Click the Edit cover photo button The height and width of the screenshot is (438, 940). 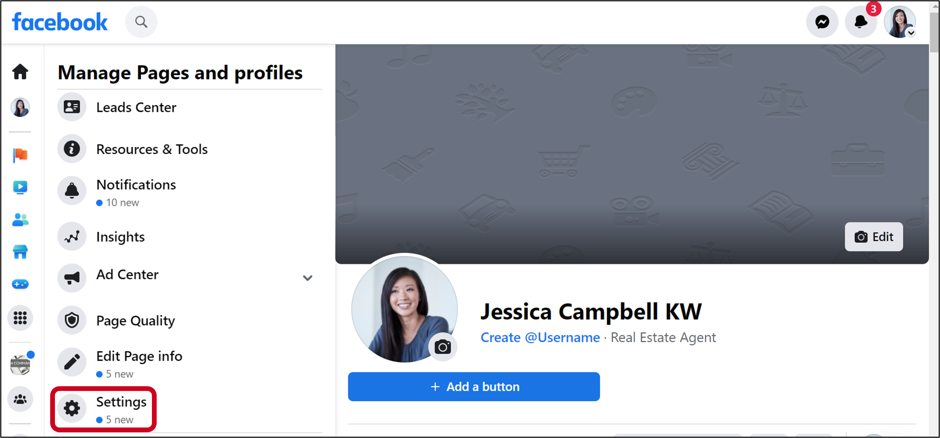pyautogui.click(x=874, y=237)
